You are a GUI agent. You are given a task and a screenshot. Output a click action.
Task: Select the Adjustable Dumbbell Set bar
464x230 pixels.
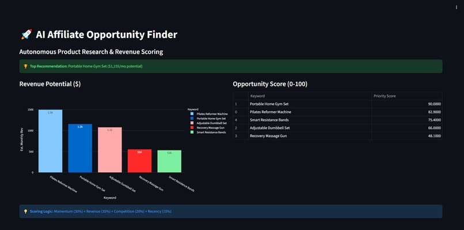[x=110, y=150]
